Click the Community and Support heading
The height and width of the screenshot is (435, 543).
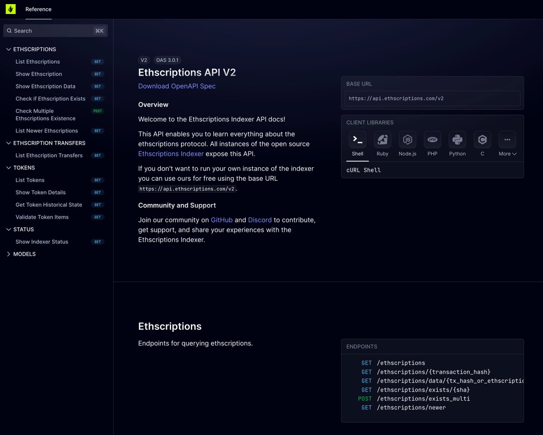[177, 205]
